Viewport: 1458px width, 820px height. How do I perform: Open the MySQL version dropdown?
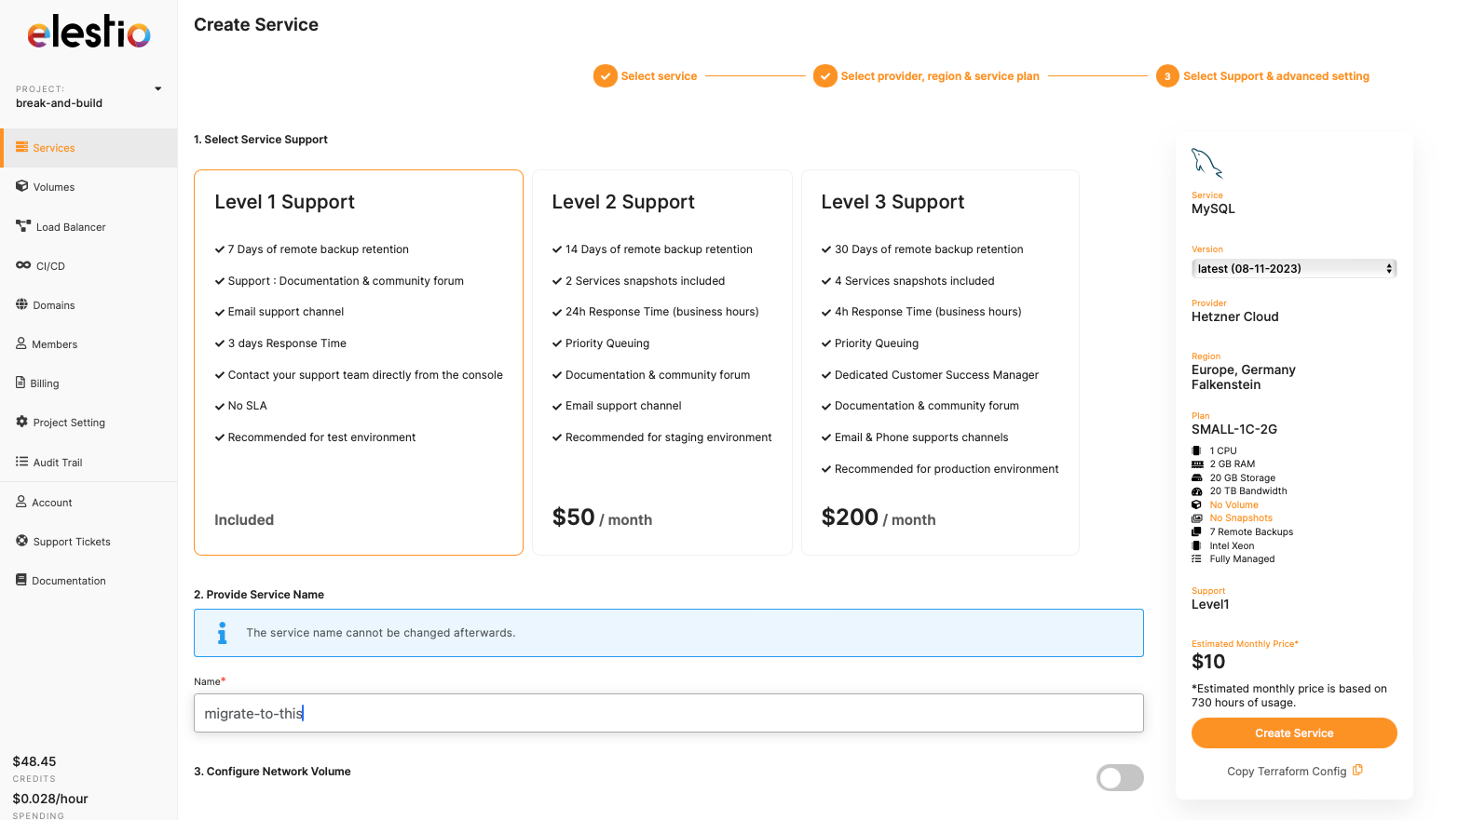[x=1293, y=269]
